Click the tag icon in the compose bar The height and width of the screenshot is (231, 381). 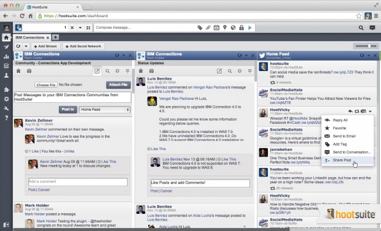(200, 28)
